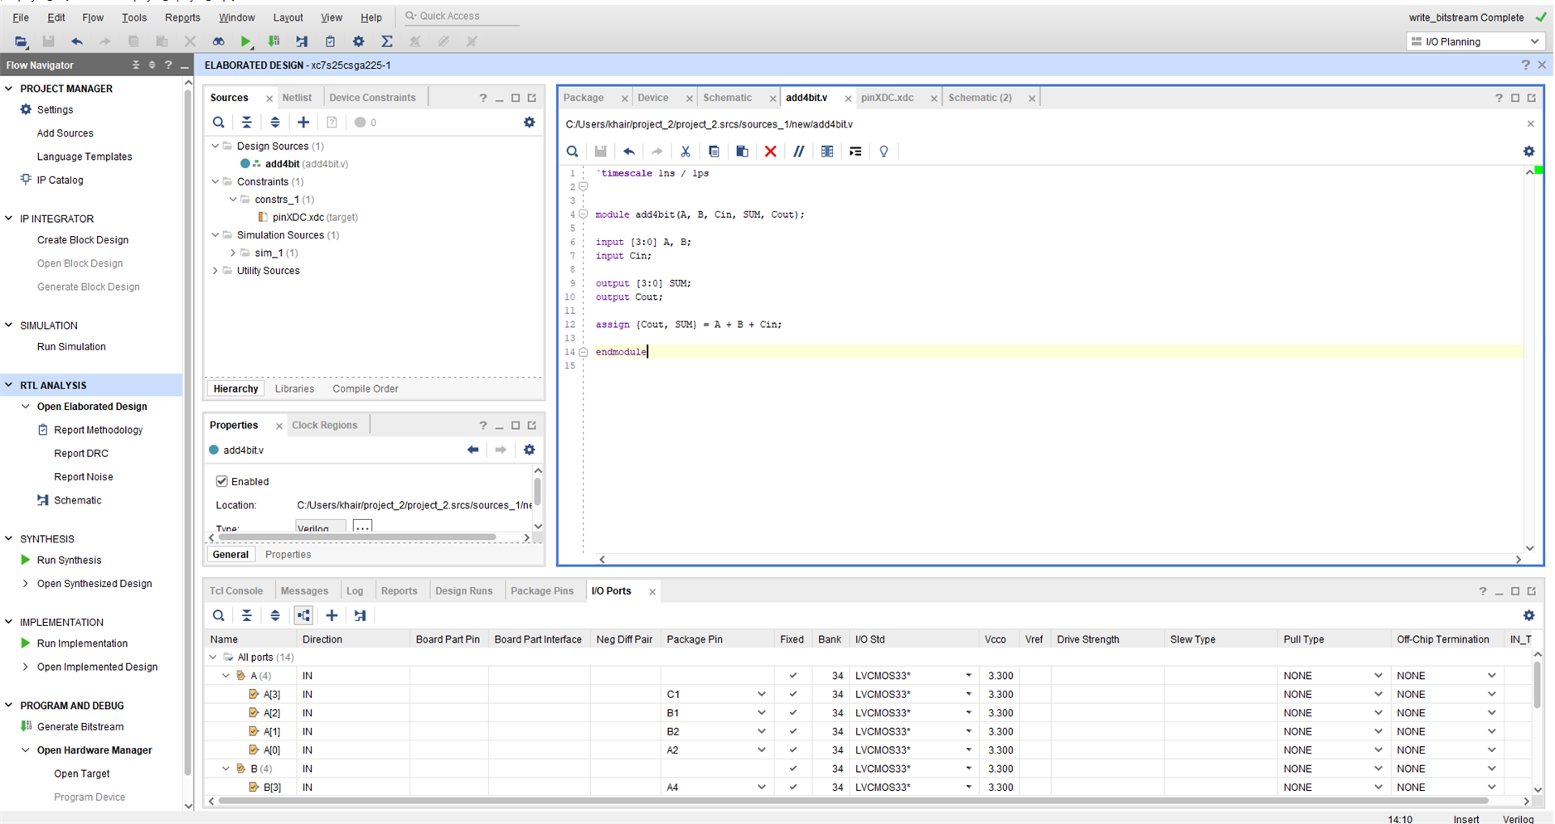
Task: Click the search icon in I/O Ports panel
Action: point(219,616)
